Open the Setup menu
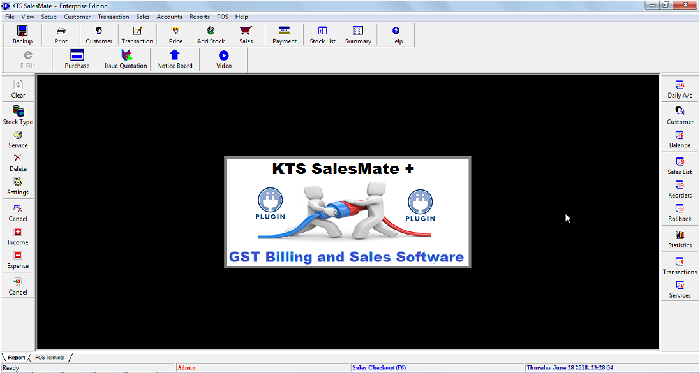 [x=49, y=17]
